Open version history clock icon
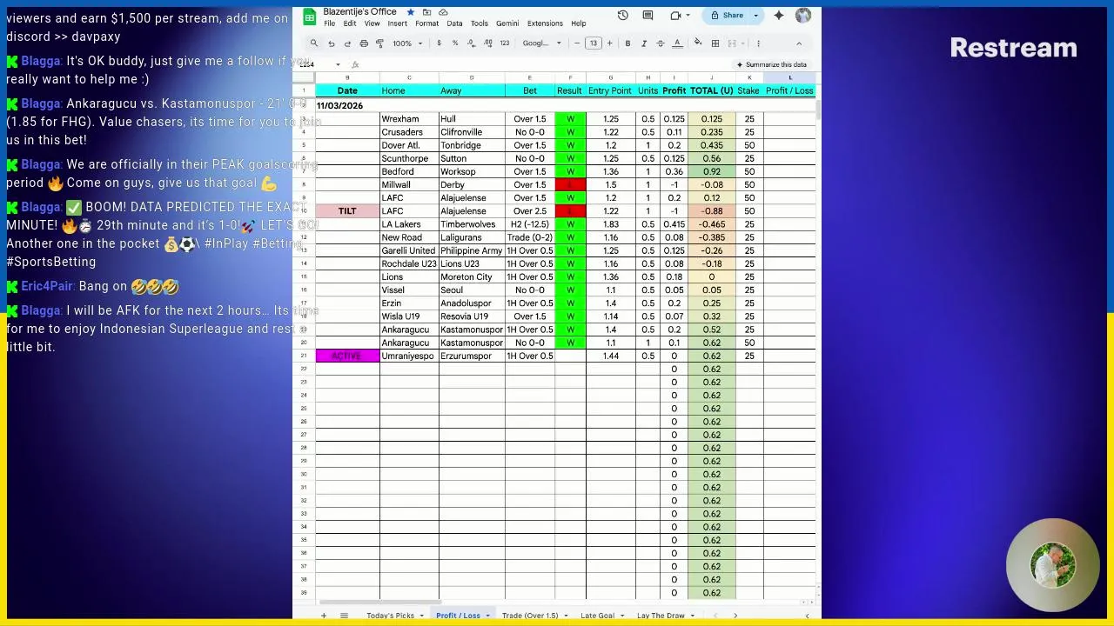This screenshot has width=1114, height=626. [x=623, y=16]
